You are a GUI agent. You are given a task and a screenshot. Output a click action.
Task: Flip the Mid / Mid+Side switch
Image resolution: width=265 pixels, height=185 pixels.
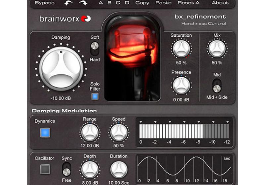click(x=217, y=86)
